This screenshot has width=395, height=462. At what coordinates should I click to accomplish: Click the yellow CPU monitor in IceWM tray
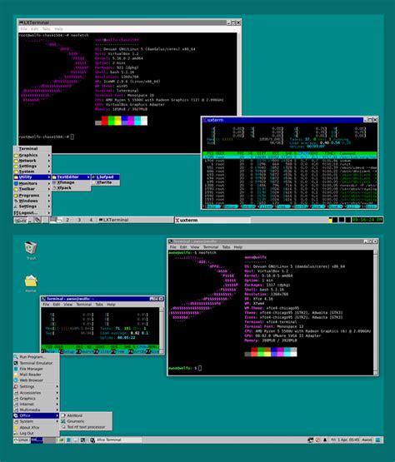[330, 220]
